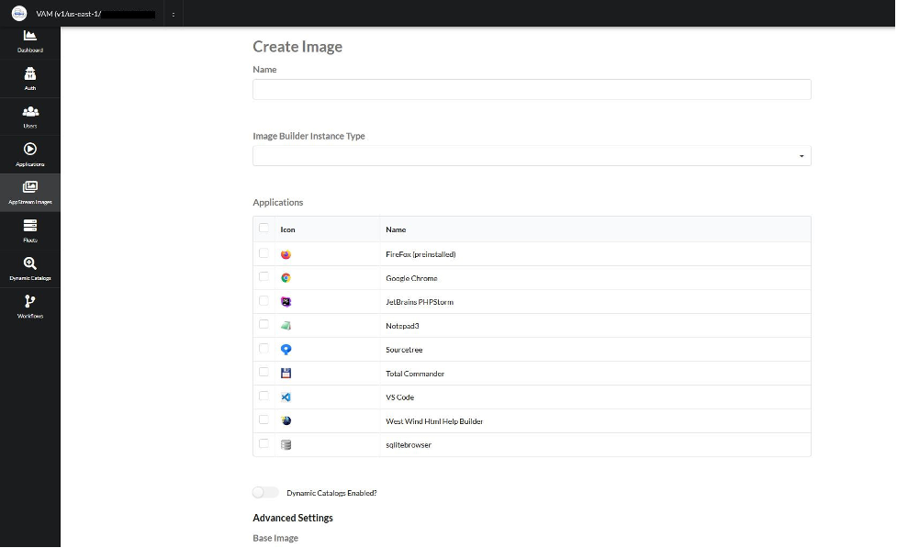The width and height of the screenshot is (897, 548).
Task: Click the Advanced Settings heading
Action: [292, 517]
